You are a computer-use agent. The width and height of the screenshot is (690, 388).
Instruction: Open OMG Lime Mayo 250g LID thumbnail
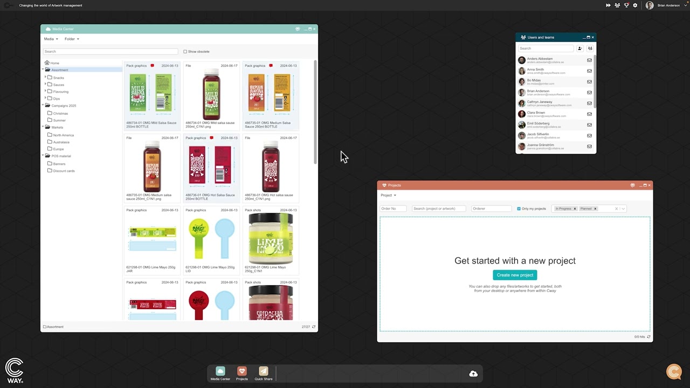(211, 239)
